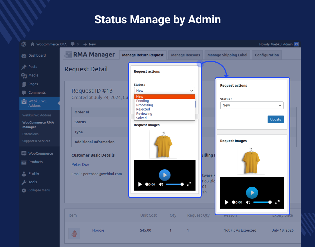
Task: Switch to Manage Return Request tab
Action: [x=143, y=55]
